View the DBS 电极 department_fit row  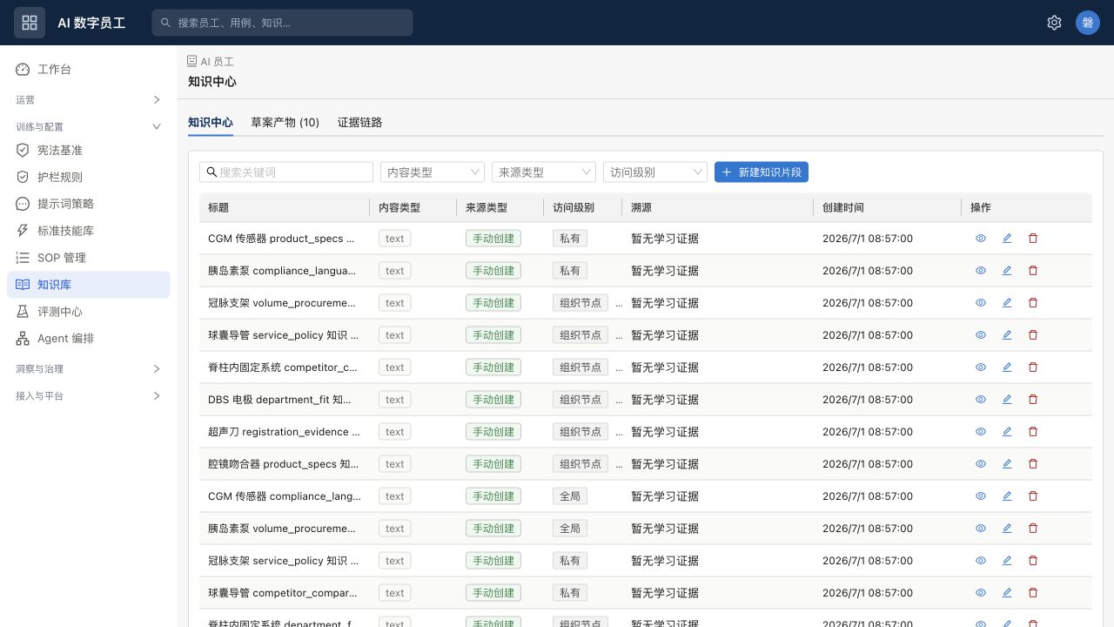click(981, 400)
